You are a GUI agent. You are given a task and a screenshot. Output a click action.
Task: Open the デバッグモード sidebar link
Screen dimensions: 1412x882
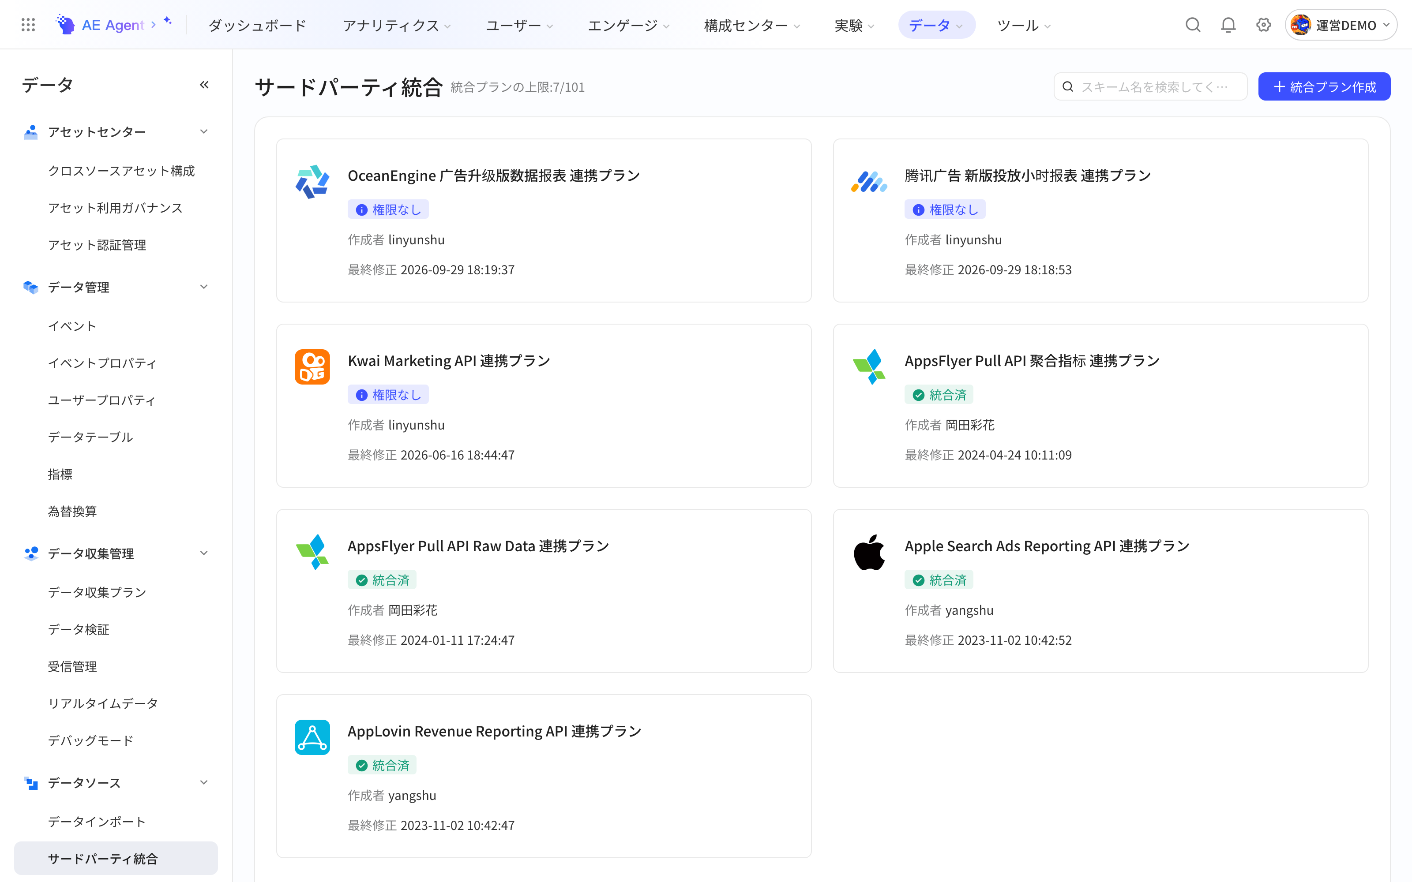point(90,740)
